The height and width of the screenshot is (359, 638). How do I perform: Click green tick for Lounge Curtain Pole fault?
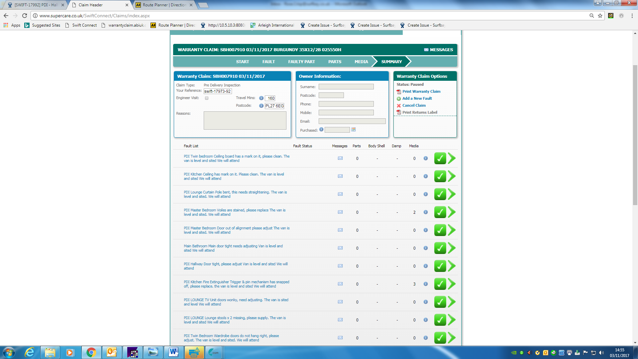[440, 194]
